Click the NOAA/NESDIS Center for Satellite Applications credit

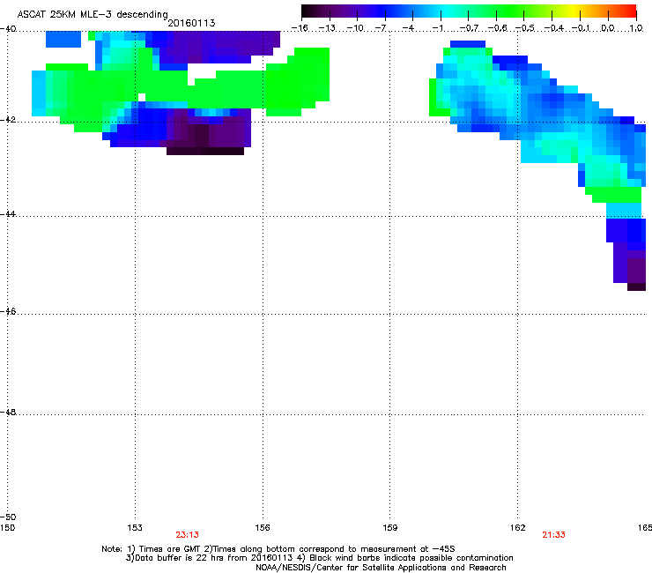pyautogui.click(x=381, y=568)
